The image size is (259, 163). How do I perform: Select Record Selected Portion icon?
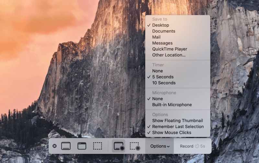135,146
